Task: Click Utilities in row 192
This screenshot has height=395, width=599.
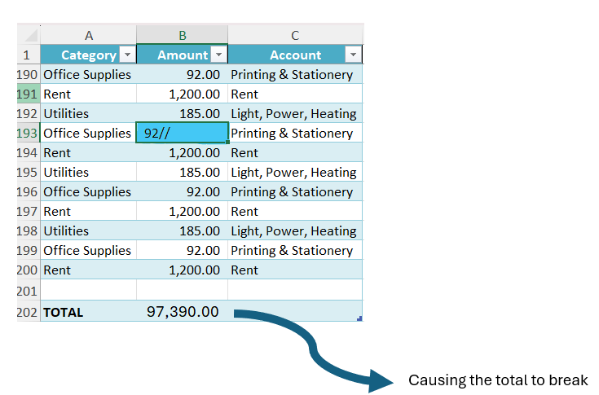Action: [x=89, y=113]
